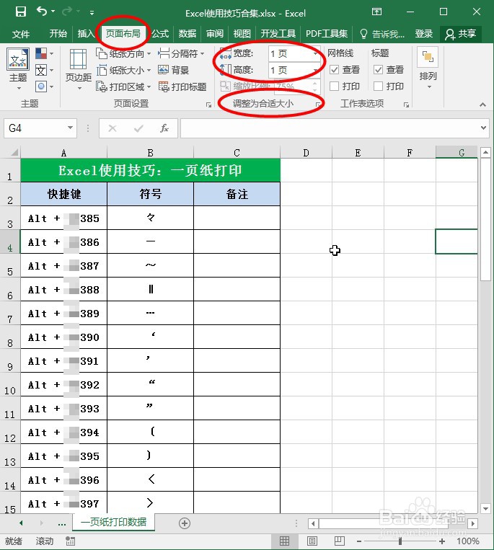Click the sheet tabs ellipsis
Image resolution: width=494 pixels, height=550 pixels.
click(x=62, y=524)
